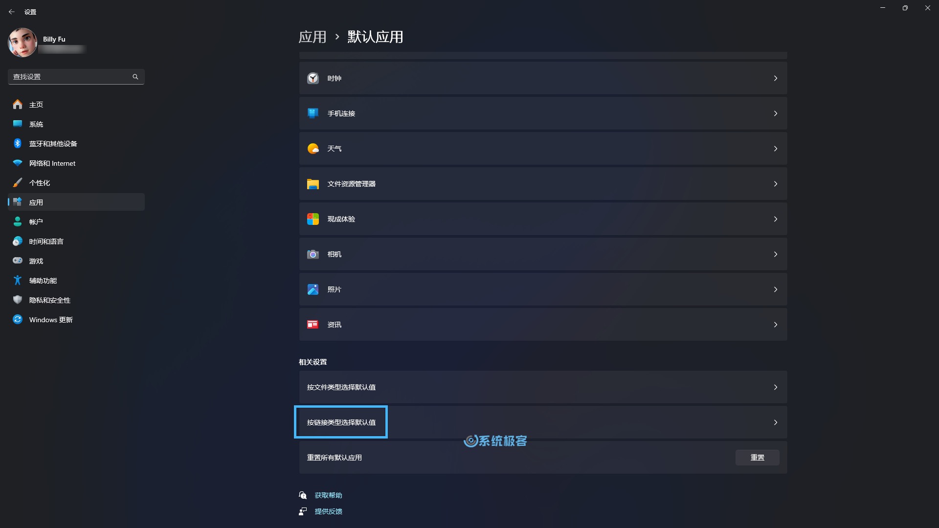
Task: Click 获取帮助 link at bottom
Action: pos(328,494)
